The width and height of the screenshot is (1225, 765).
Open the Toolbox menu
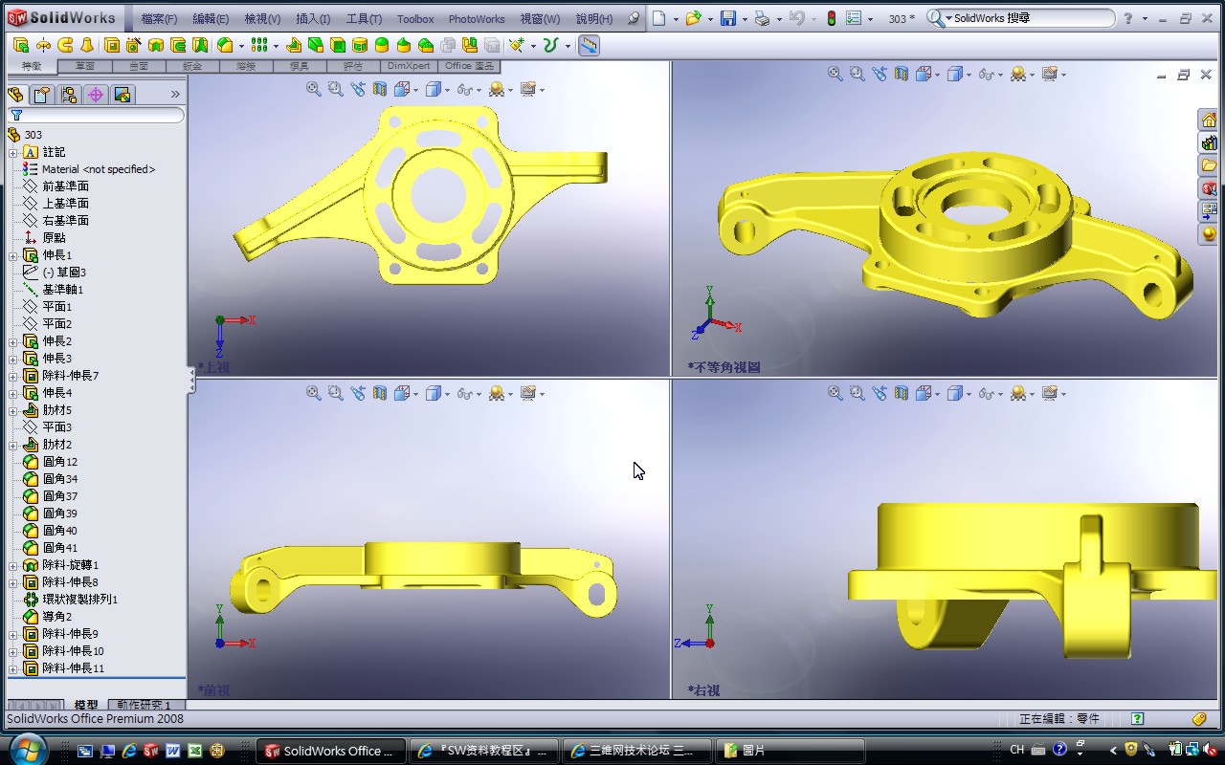[415, 18]
